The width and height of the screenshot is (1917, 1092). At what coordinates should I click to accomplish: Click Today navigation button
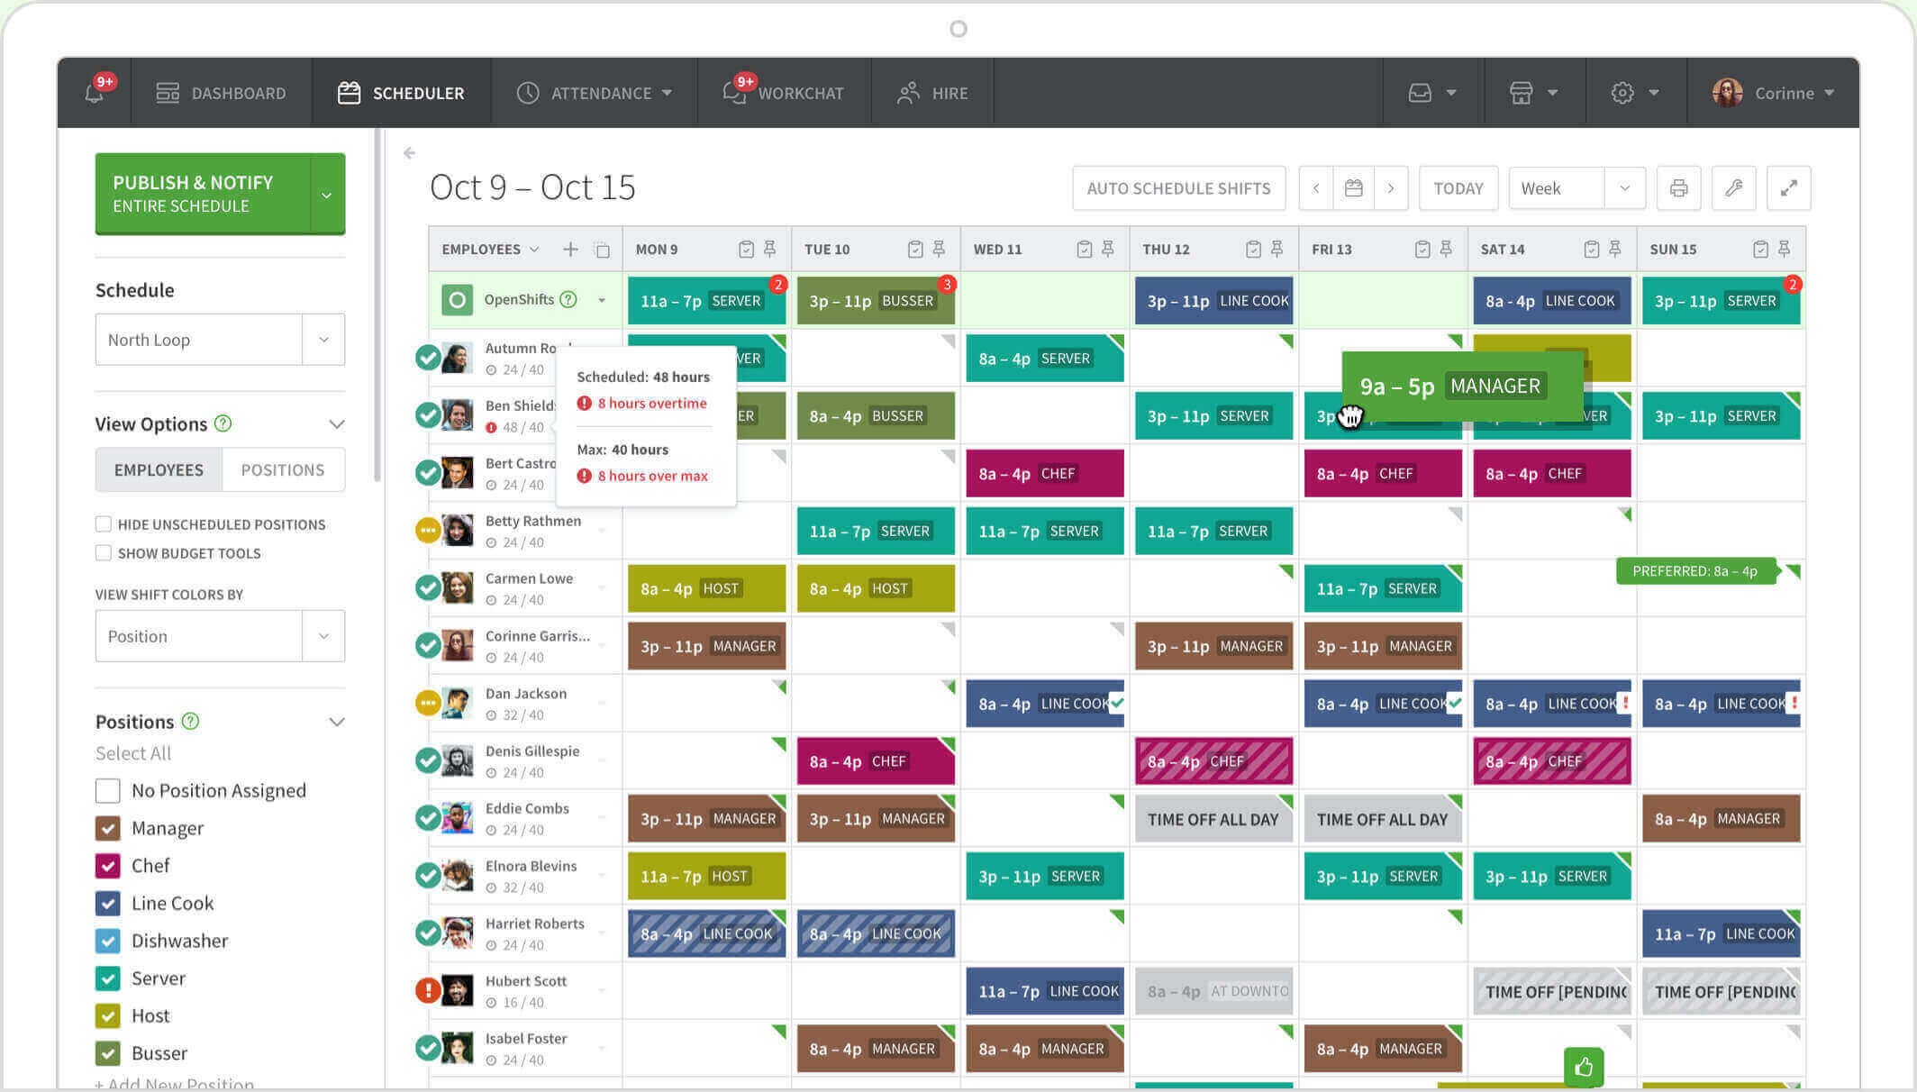click(1458, 187)
